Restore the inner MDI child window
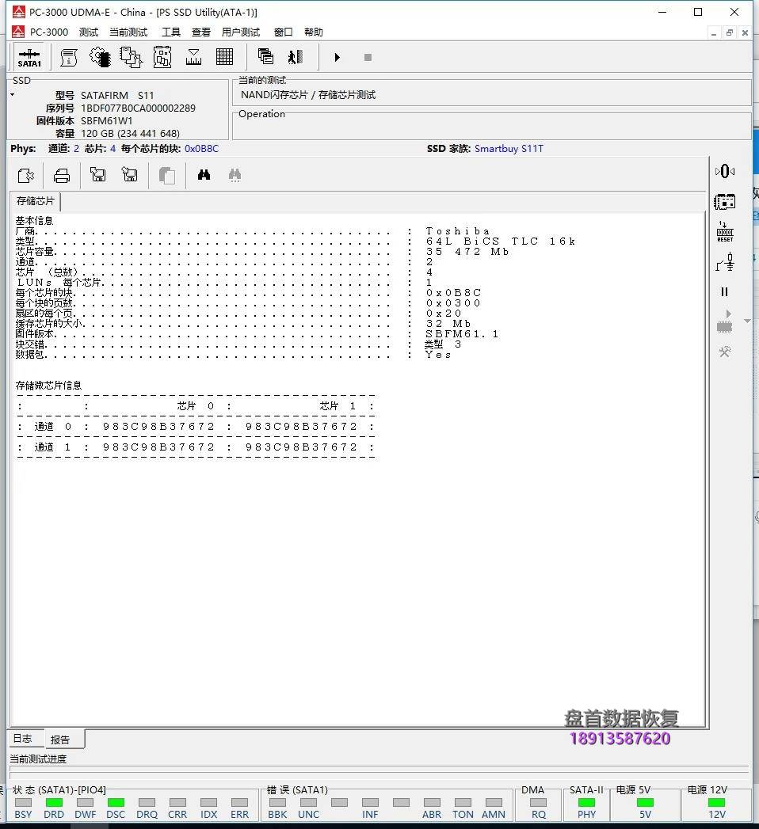This screenshot has height=829, width=759. (x=730, y=32)
